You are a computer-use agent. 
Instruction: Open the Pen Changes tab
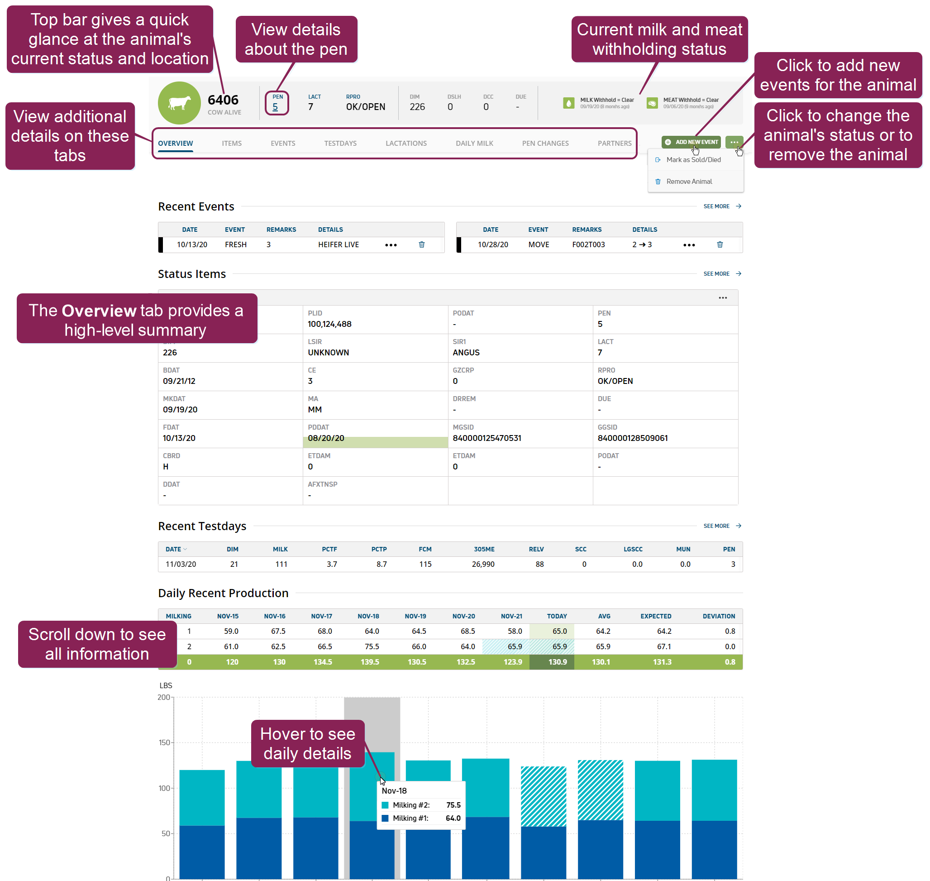tap(545, 143)
